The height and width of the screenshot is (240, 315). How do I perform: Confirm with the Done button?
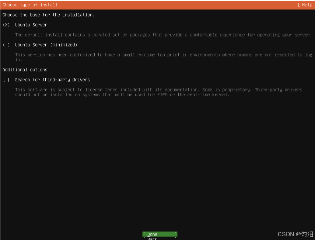[x=160, y=234]
